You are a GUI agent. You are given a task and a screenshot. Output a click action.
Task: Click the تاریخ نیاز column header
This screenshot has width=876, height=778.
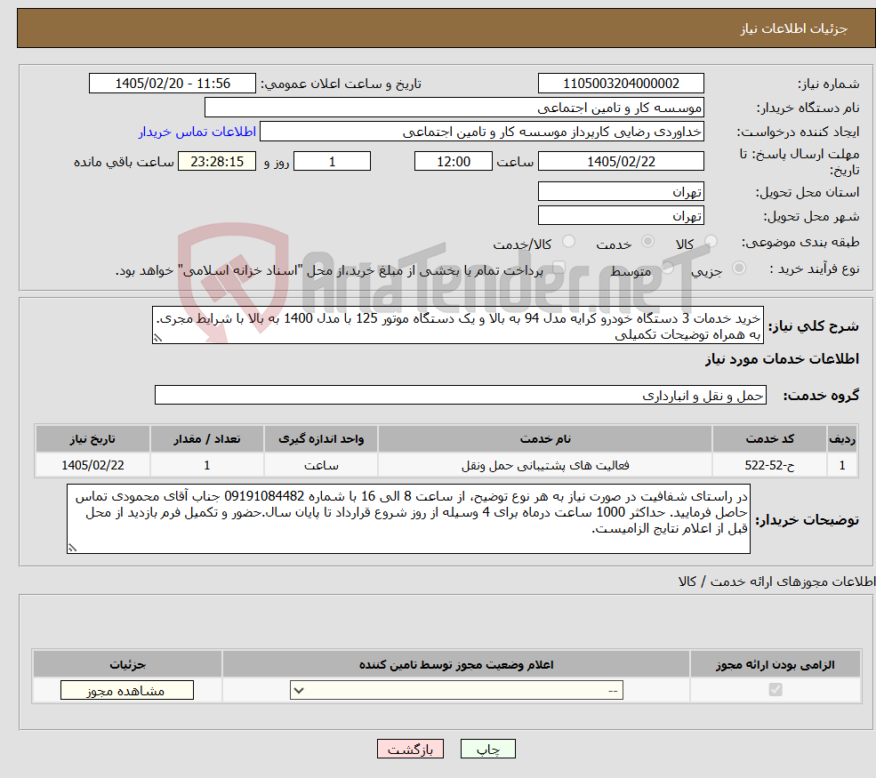coord(92,439)
